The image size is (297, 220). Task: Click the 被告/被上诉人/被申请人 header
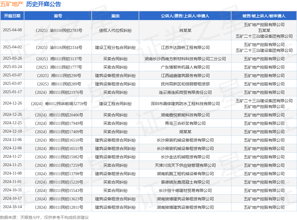point(264,16)
